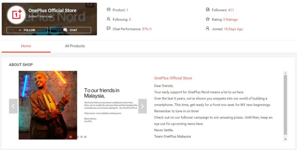Advance to the next carousel slide
Viewport: 297px width, 150px height.
(x=142, y=106)
